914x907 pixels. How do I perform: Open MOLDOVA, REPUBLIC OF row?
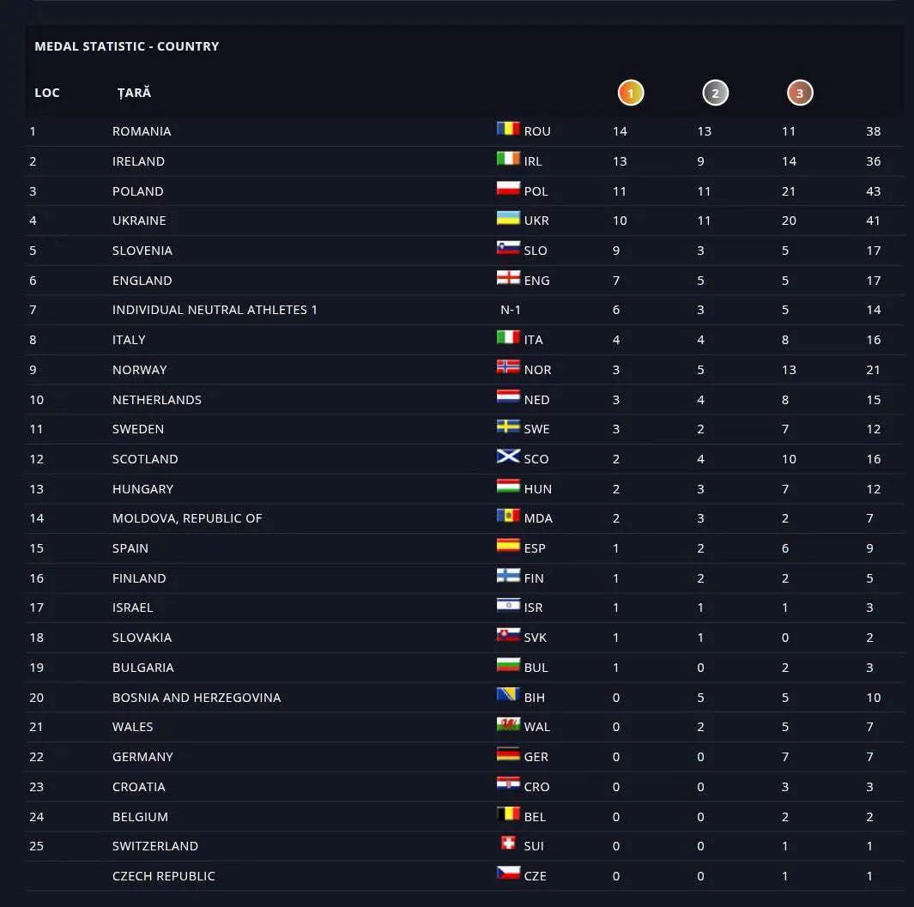click(x=187, y=518)
